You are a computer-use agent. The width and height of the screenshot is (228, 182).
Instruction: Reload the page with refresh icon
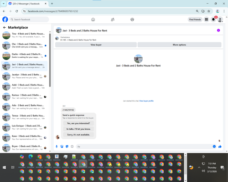17,11
